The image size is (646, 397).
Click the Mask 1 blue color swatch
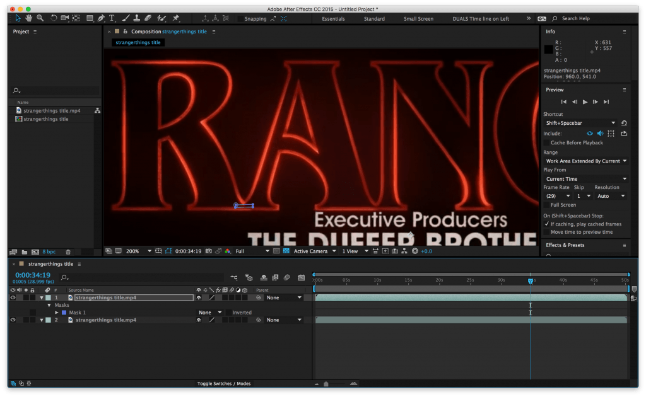(x=64, y=313)
